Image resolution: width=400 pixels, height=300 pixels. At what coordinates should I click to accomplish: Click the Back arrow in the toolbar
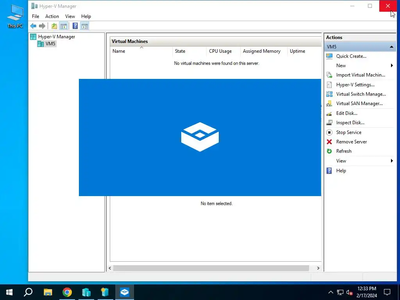[33, 26]
